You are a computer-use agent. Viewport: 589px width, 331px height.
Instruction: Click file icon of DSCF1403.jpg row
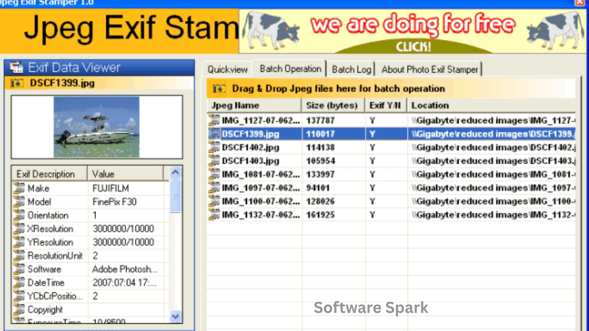214,161
